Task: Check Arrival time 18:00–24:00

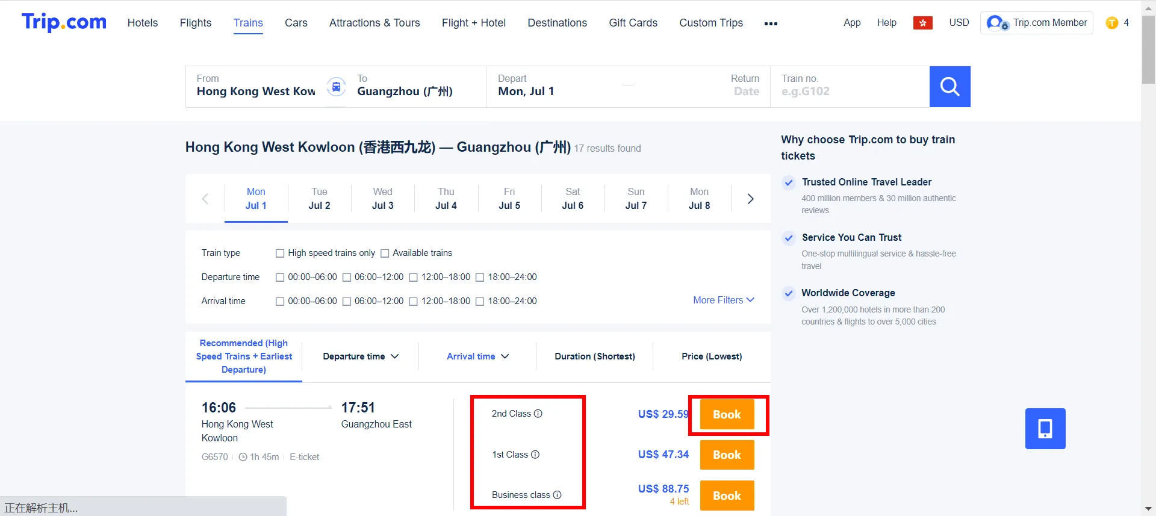Action: (x=480, y=302)
